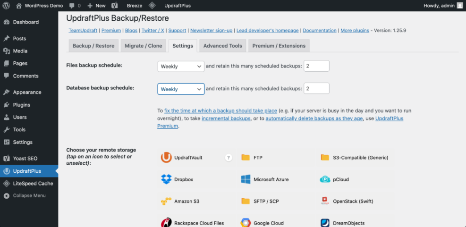This screenshot has height=227, width=466.
Task: Click the UpdraftPlus icon in sidebar
Action: [x=7, y=171]
